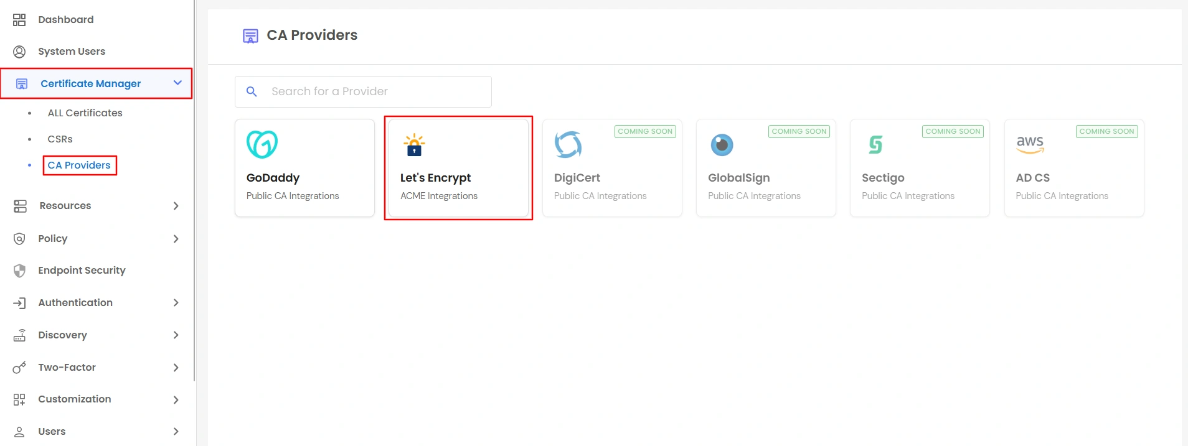Click the Endpoint Security shield icon
Image resolution: width=1188 pixels, height=446 pixels.
[19, 271]
